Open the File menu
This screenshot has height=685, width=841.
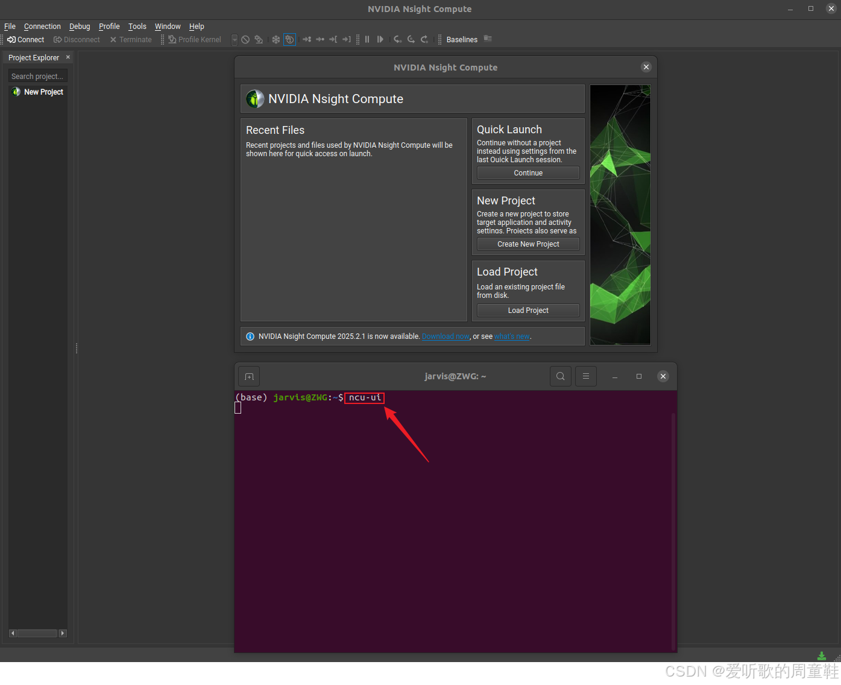click(10, 27)
